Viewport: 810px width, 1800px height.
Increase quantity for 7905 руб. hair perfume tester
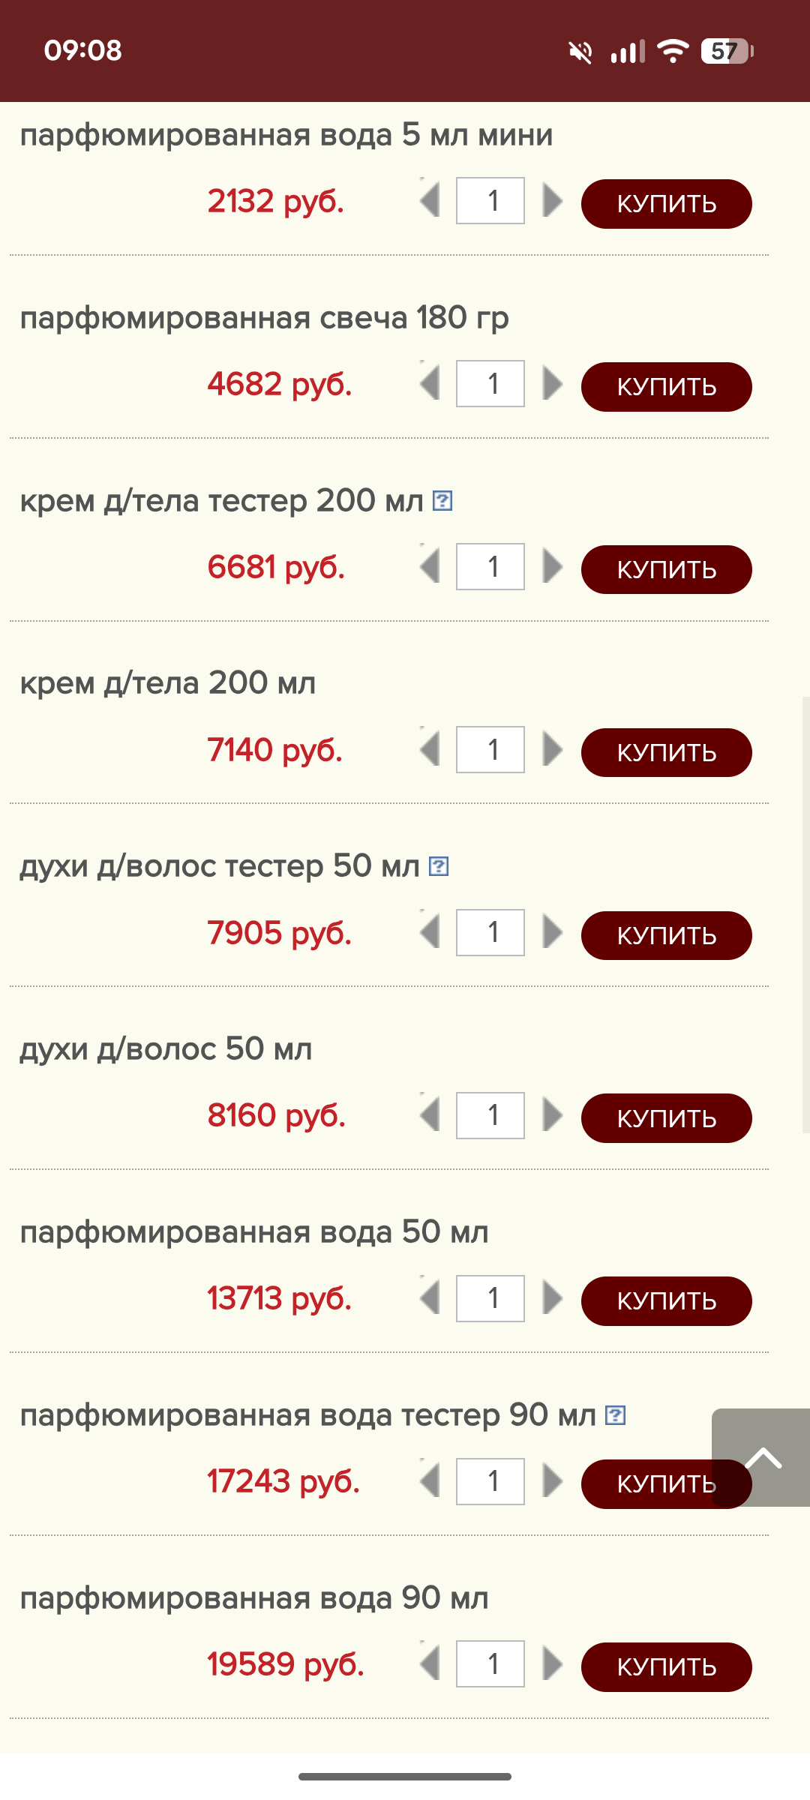pyautogui.click(x=553, y=932)
